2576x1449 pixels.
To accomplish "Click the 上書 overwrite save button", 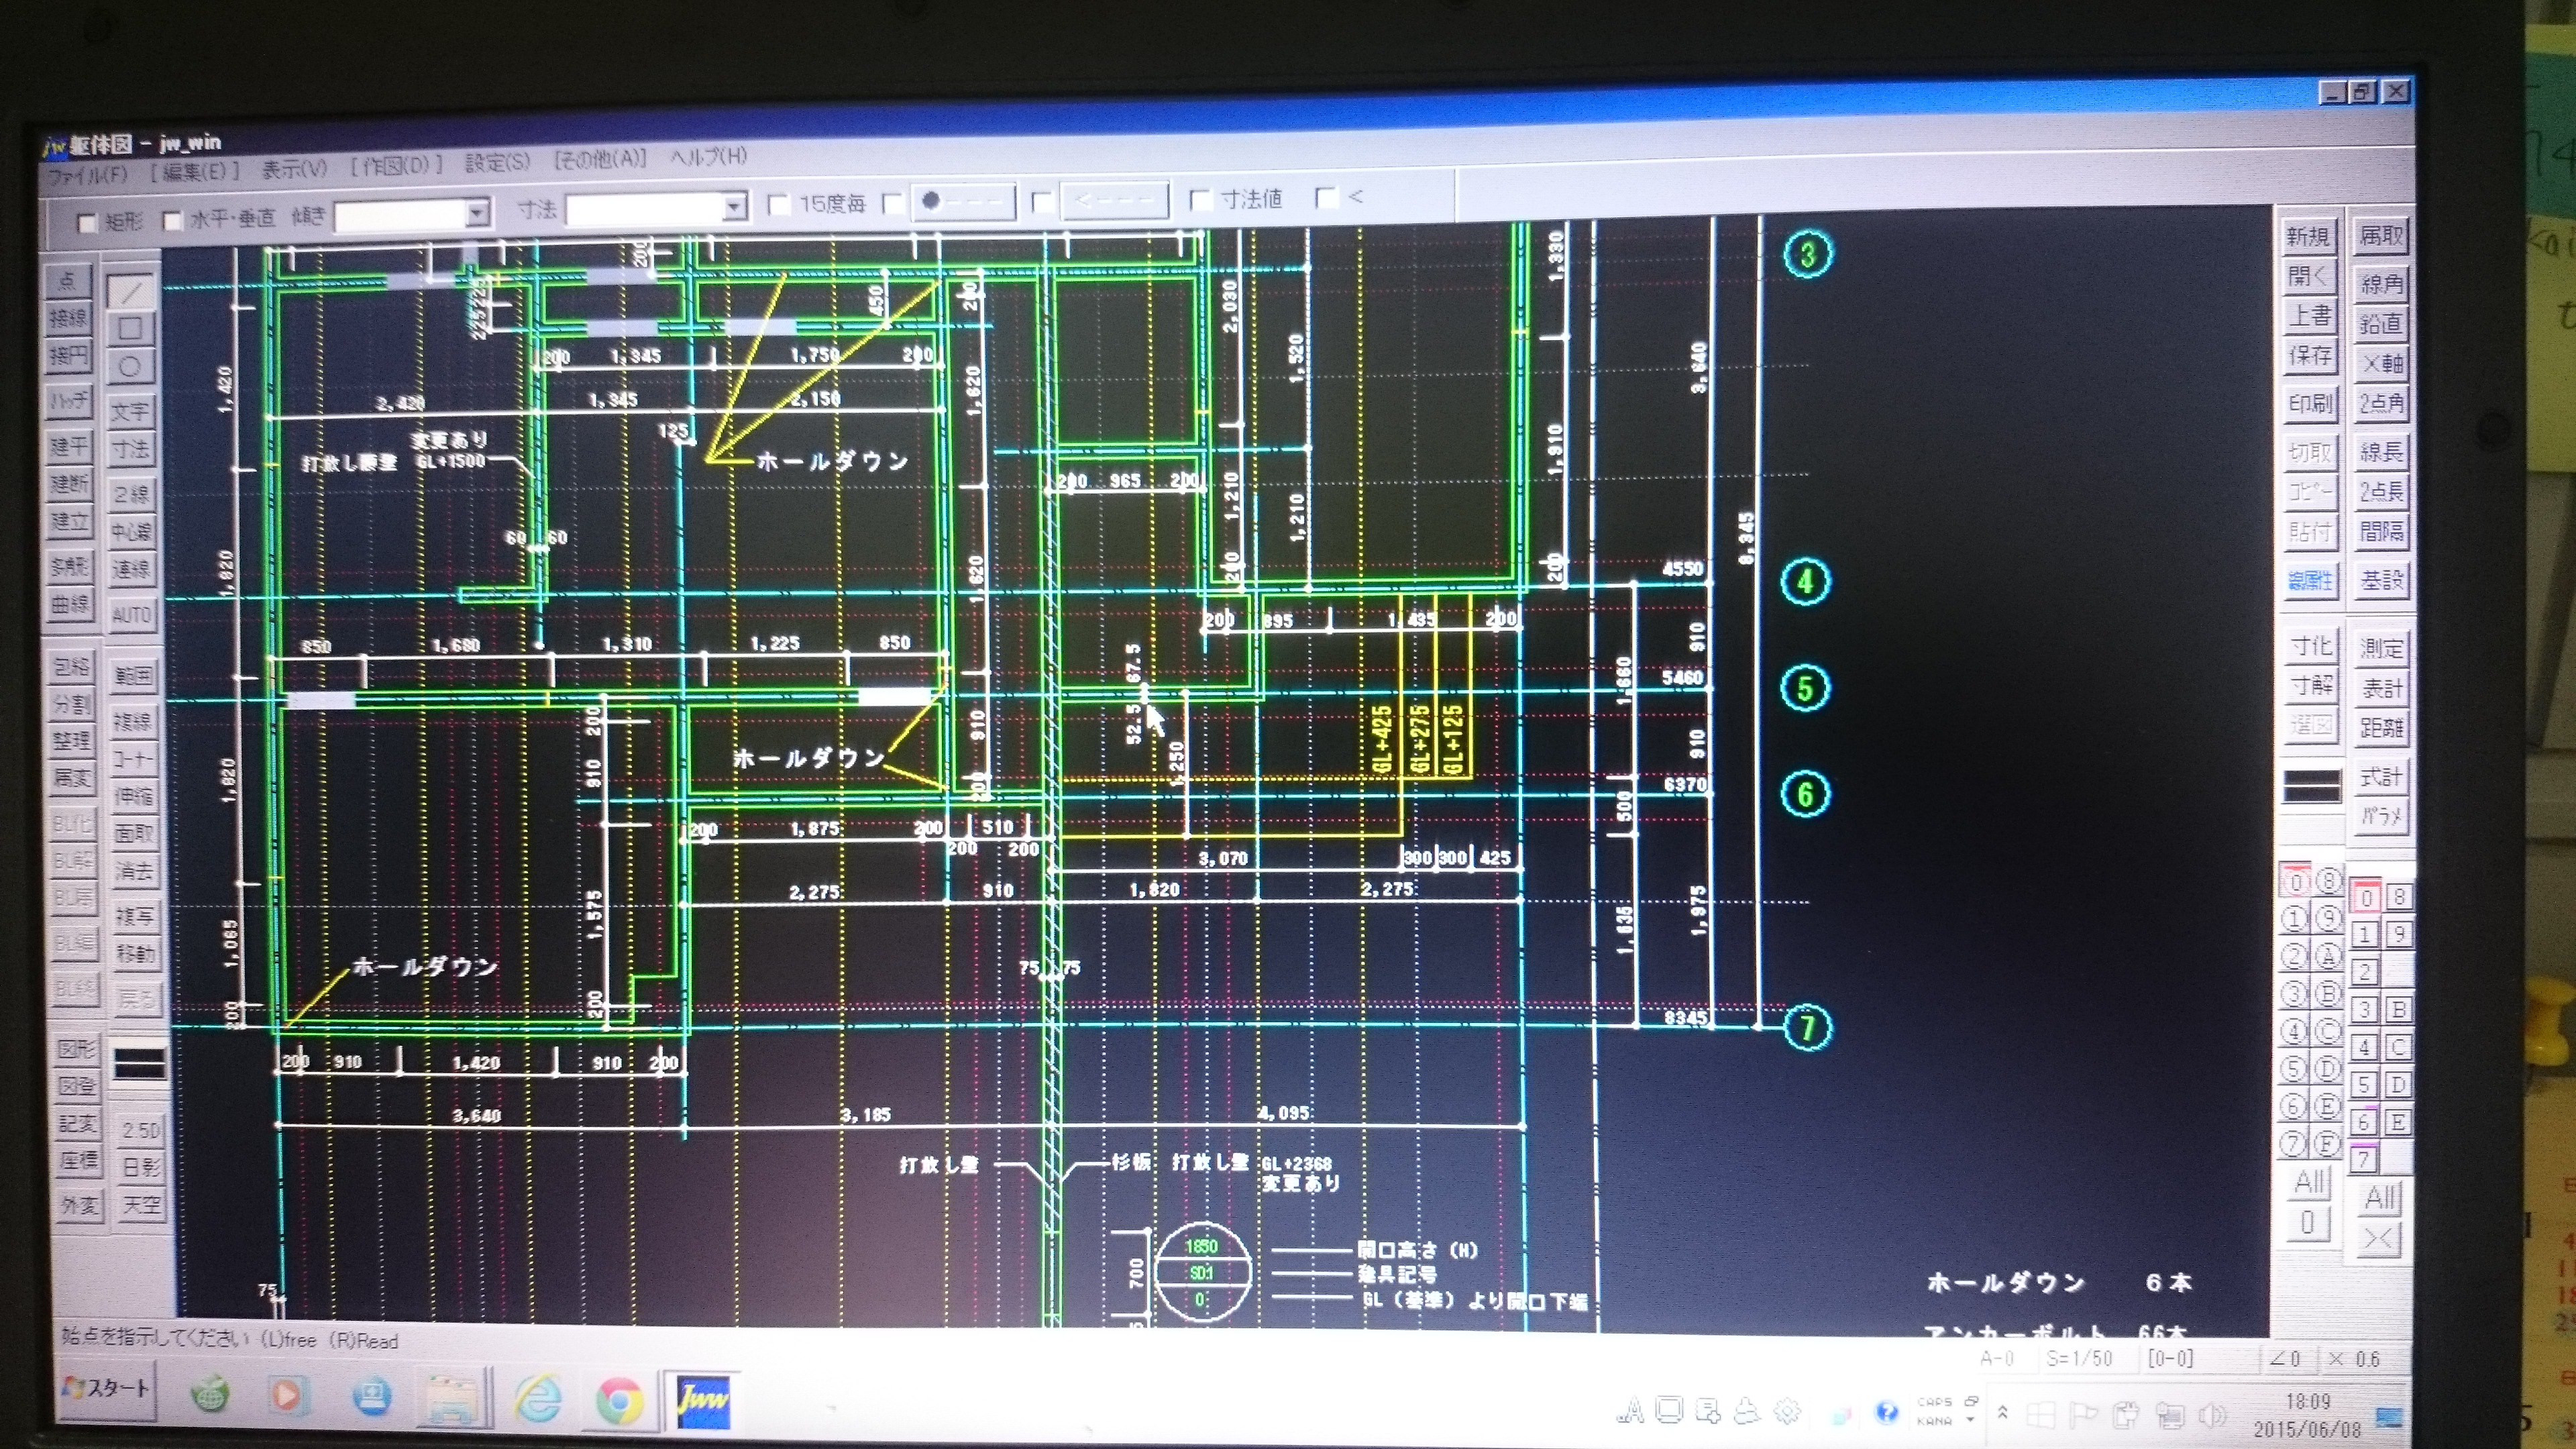I will [x=2309, y=316].
